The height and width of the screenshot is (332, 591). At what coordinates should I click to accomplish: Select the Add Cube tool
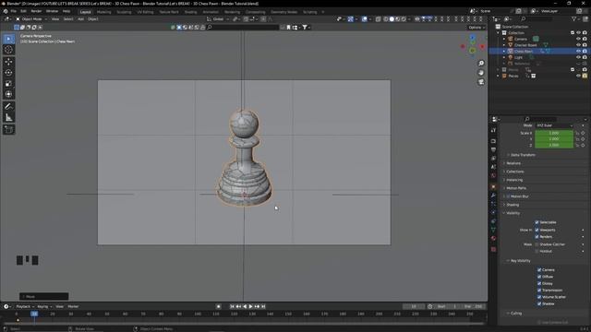tap(8, 130)
